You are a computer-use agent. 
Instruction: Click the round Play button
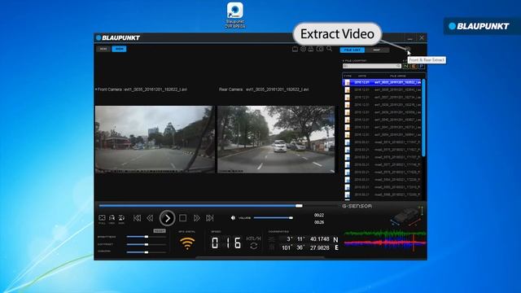coord(167,218)
